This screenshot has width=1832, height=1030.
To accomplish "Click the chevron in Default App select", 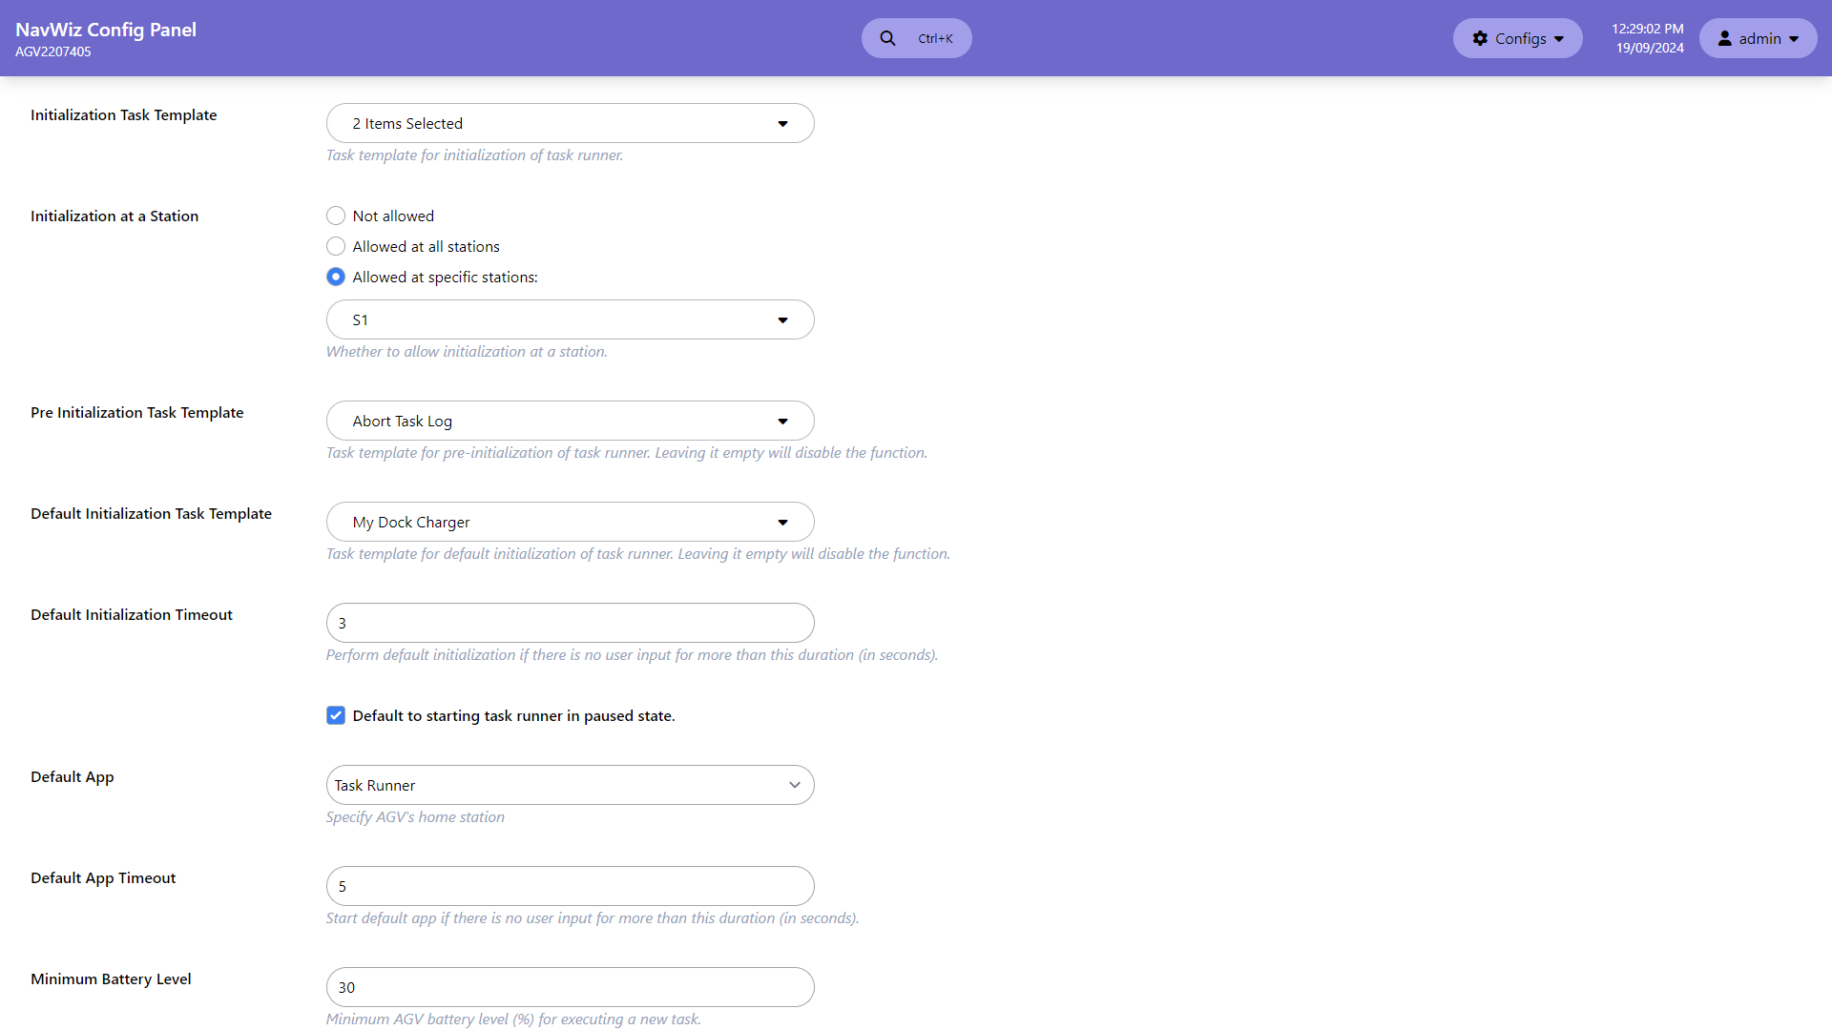I will point(795,785).
